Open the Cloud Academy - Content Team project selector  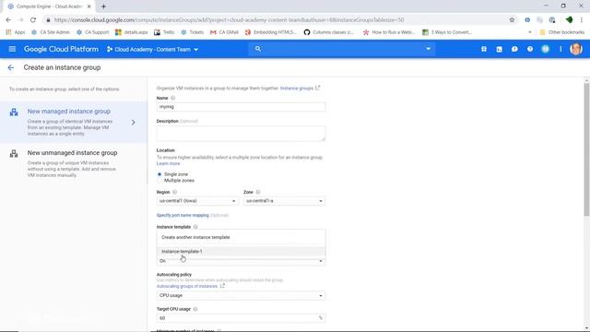(x=152, y=49)
